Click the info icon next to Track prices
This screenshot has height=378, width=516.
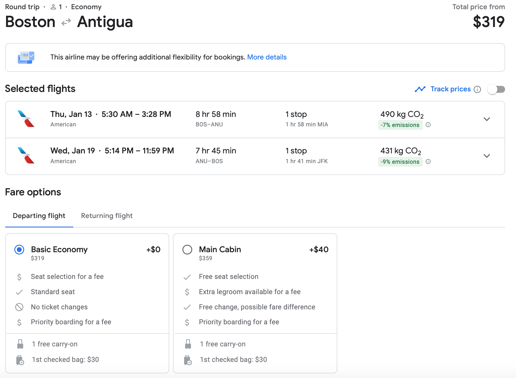point(477,89)
